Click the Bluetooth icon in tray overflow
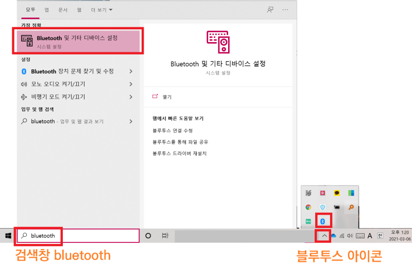This screenshot has width=412, height=263. pos(323,221)
